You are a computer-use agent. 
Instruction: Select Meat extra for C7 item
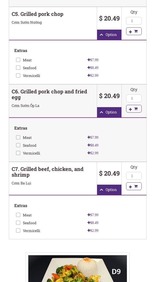(18, 215)
